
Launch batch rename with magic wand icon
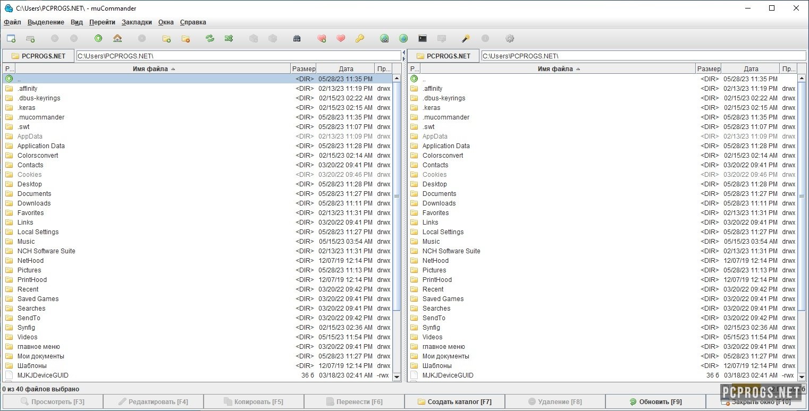466,38
